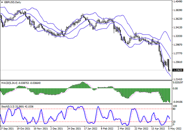Screen dimensions: 184x131
Task: Select the 1.21410 price axis label
Action: pos(178,79)
